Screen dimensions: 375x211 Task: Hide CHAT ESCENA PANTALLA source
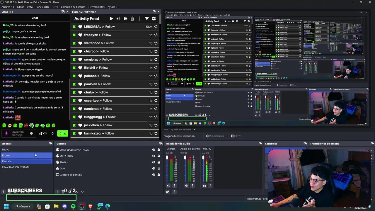[154, 150]
